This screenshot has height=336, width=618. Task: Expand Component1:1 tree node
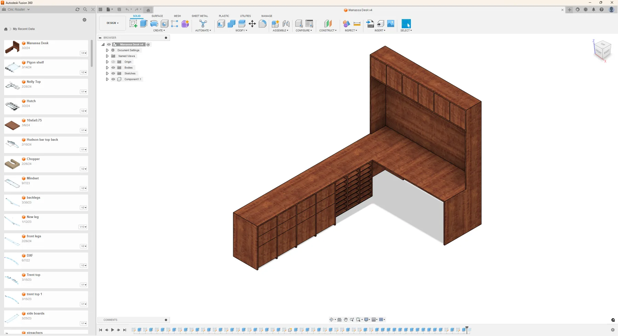pos(107,79)
